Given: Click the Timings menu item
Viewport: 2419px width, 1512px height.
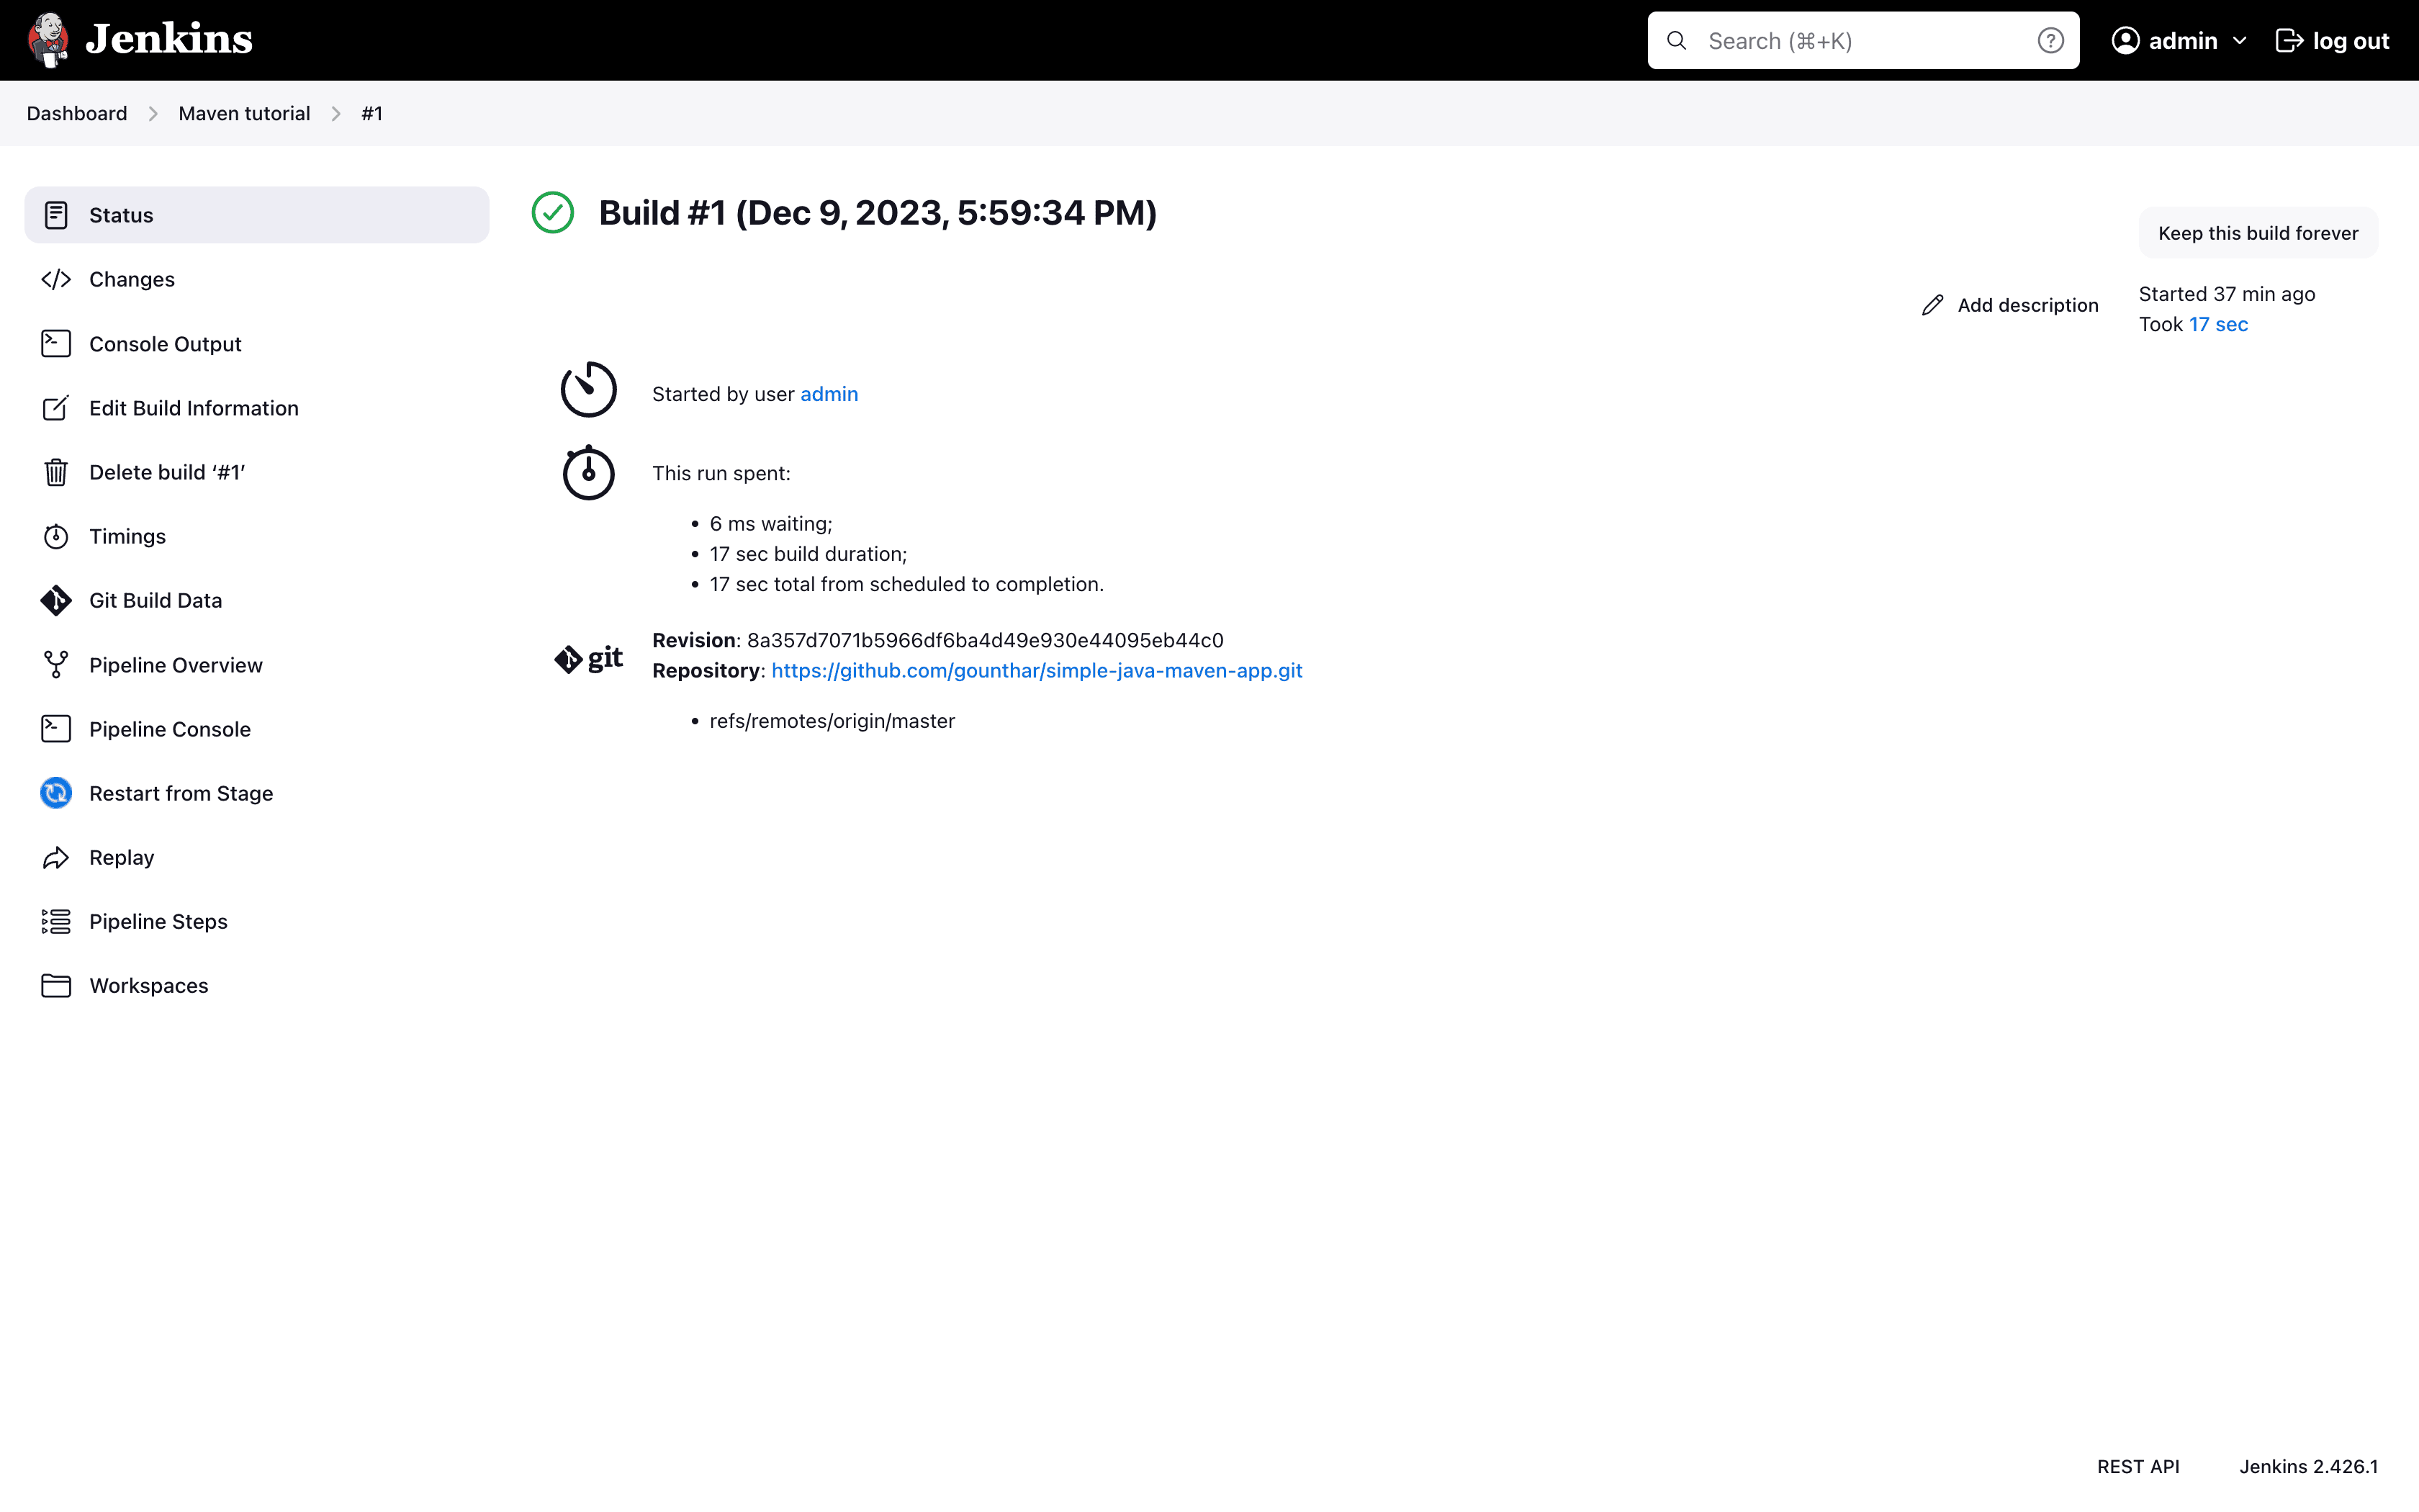Looking at the screenshot, I should tap(127, 535).
